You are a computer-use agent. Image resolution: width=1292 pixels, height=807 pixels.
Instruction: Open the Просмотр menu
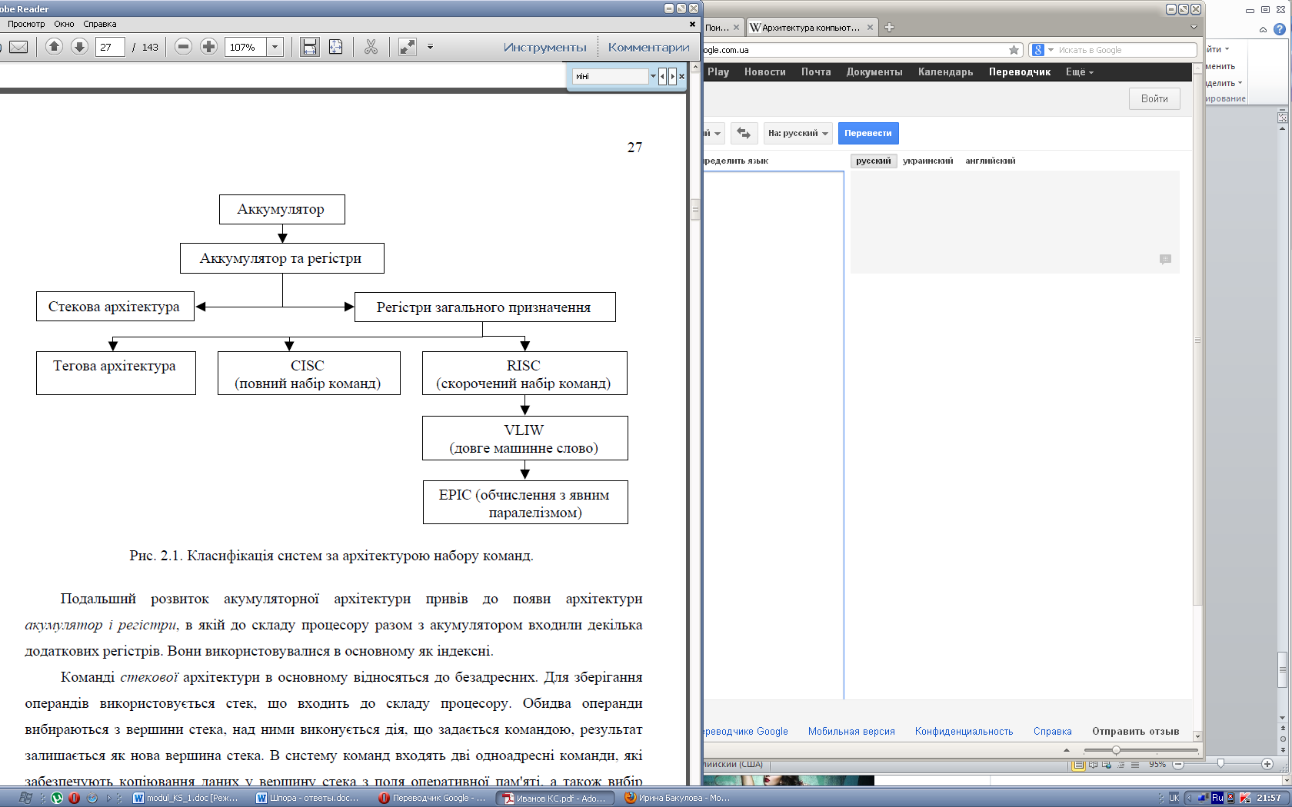point(26,24)
